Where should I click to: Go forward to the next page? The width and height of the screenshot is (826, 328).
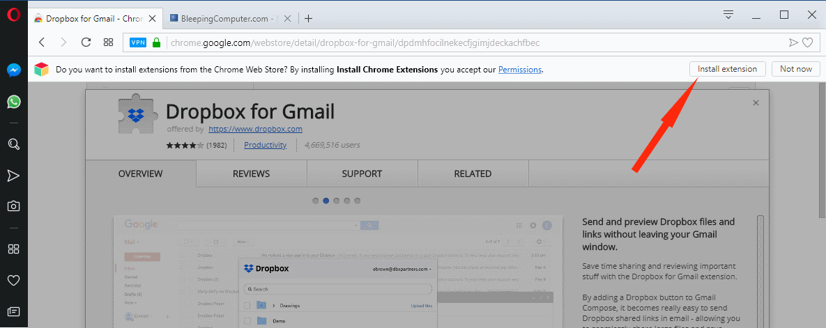(63, 42)
